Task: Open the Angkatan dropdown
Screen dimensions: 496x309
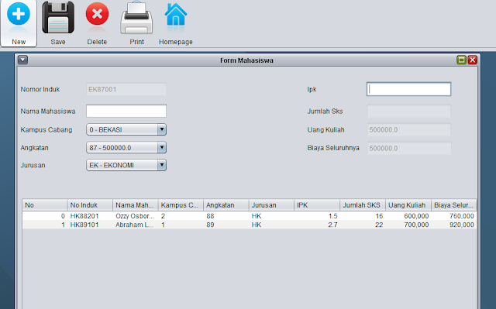Action: (x=126, y=148)
